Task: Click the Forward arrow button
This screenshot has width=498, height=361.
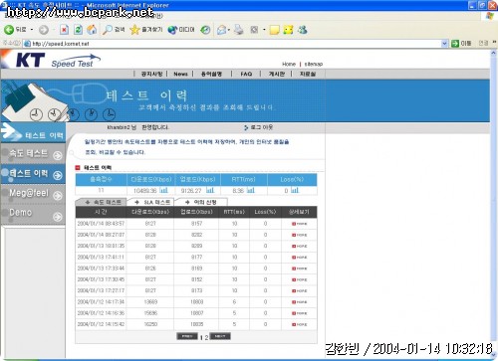Action: [x=44, y=30]
